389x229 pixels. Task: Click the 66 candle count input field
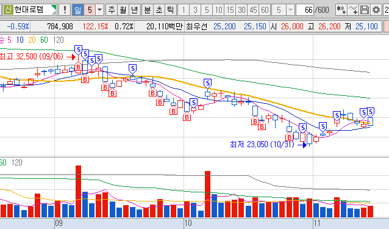click(x=305, y=10)
